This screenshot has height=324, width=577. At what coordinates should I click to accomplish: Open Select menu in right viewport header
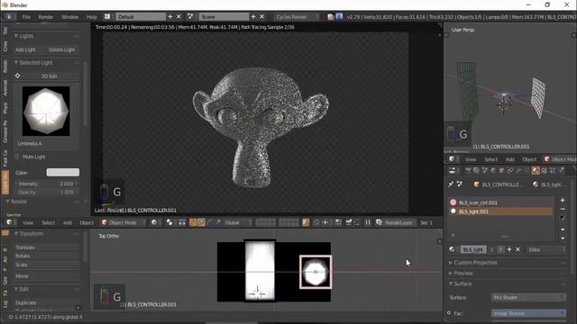click(x=490, y=159)
